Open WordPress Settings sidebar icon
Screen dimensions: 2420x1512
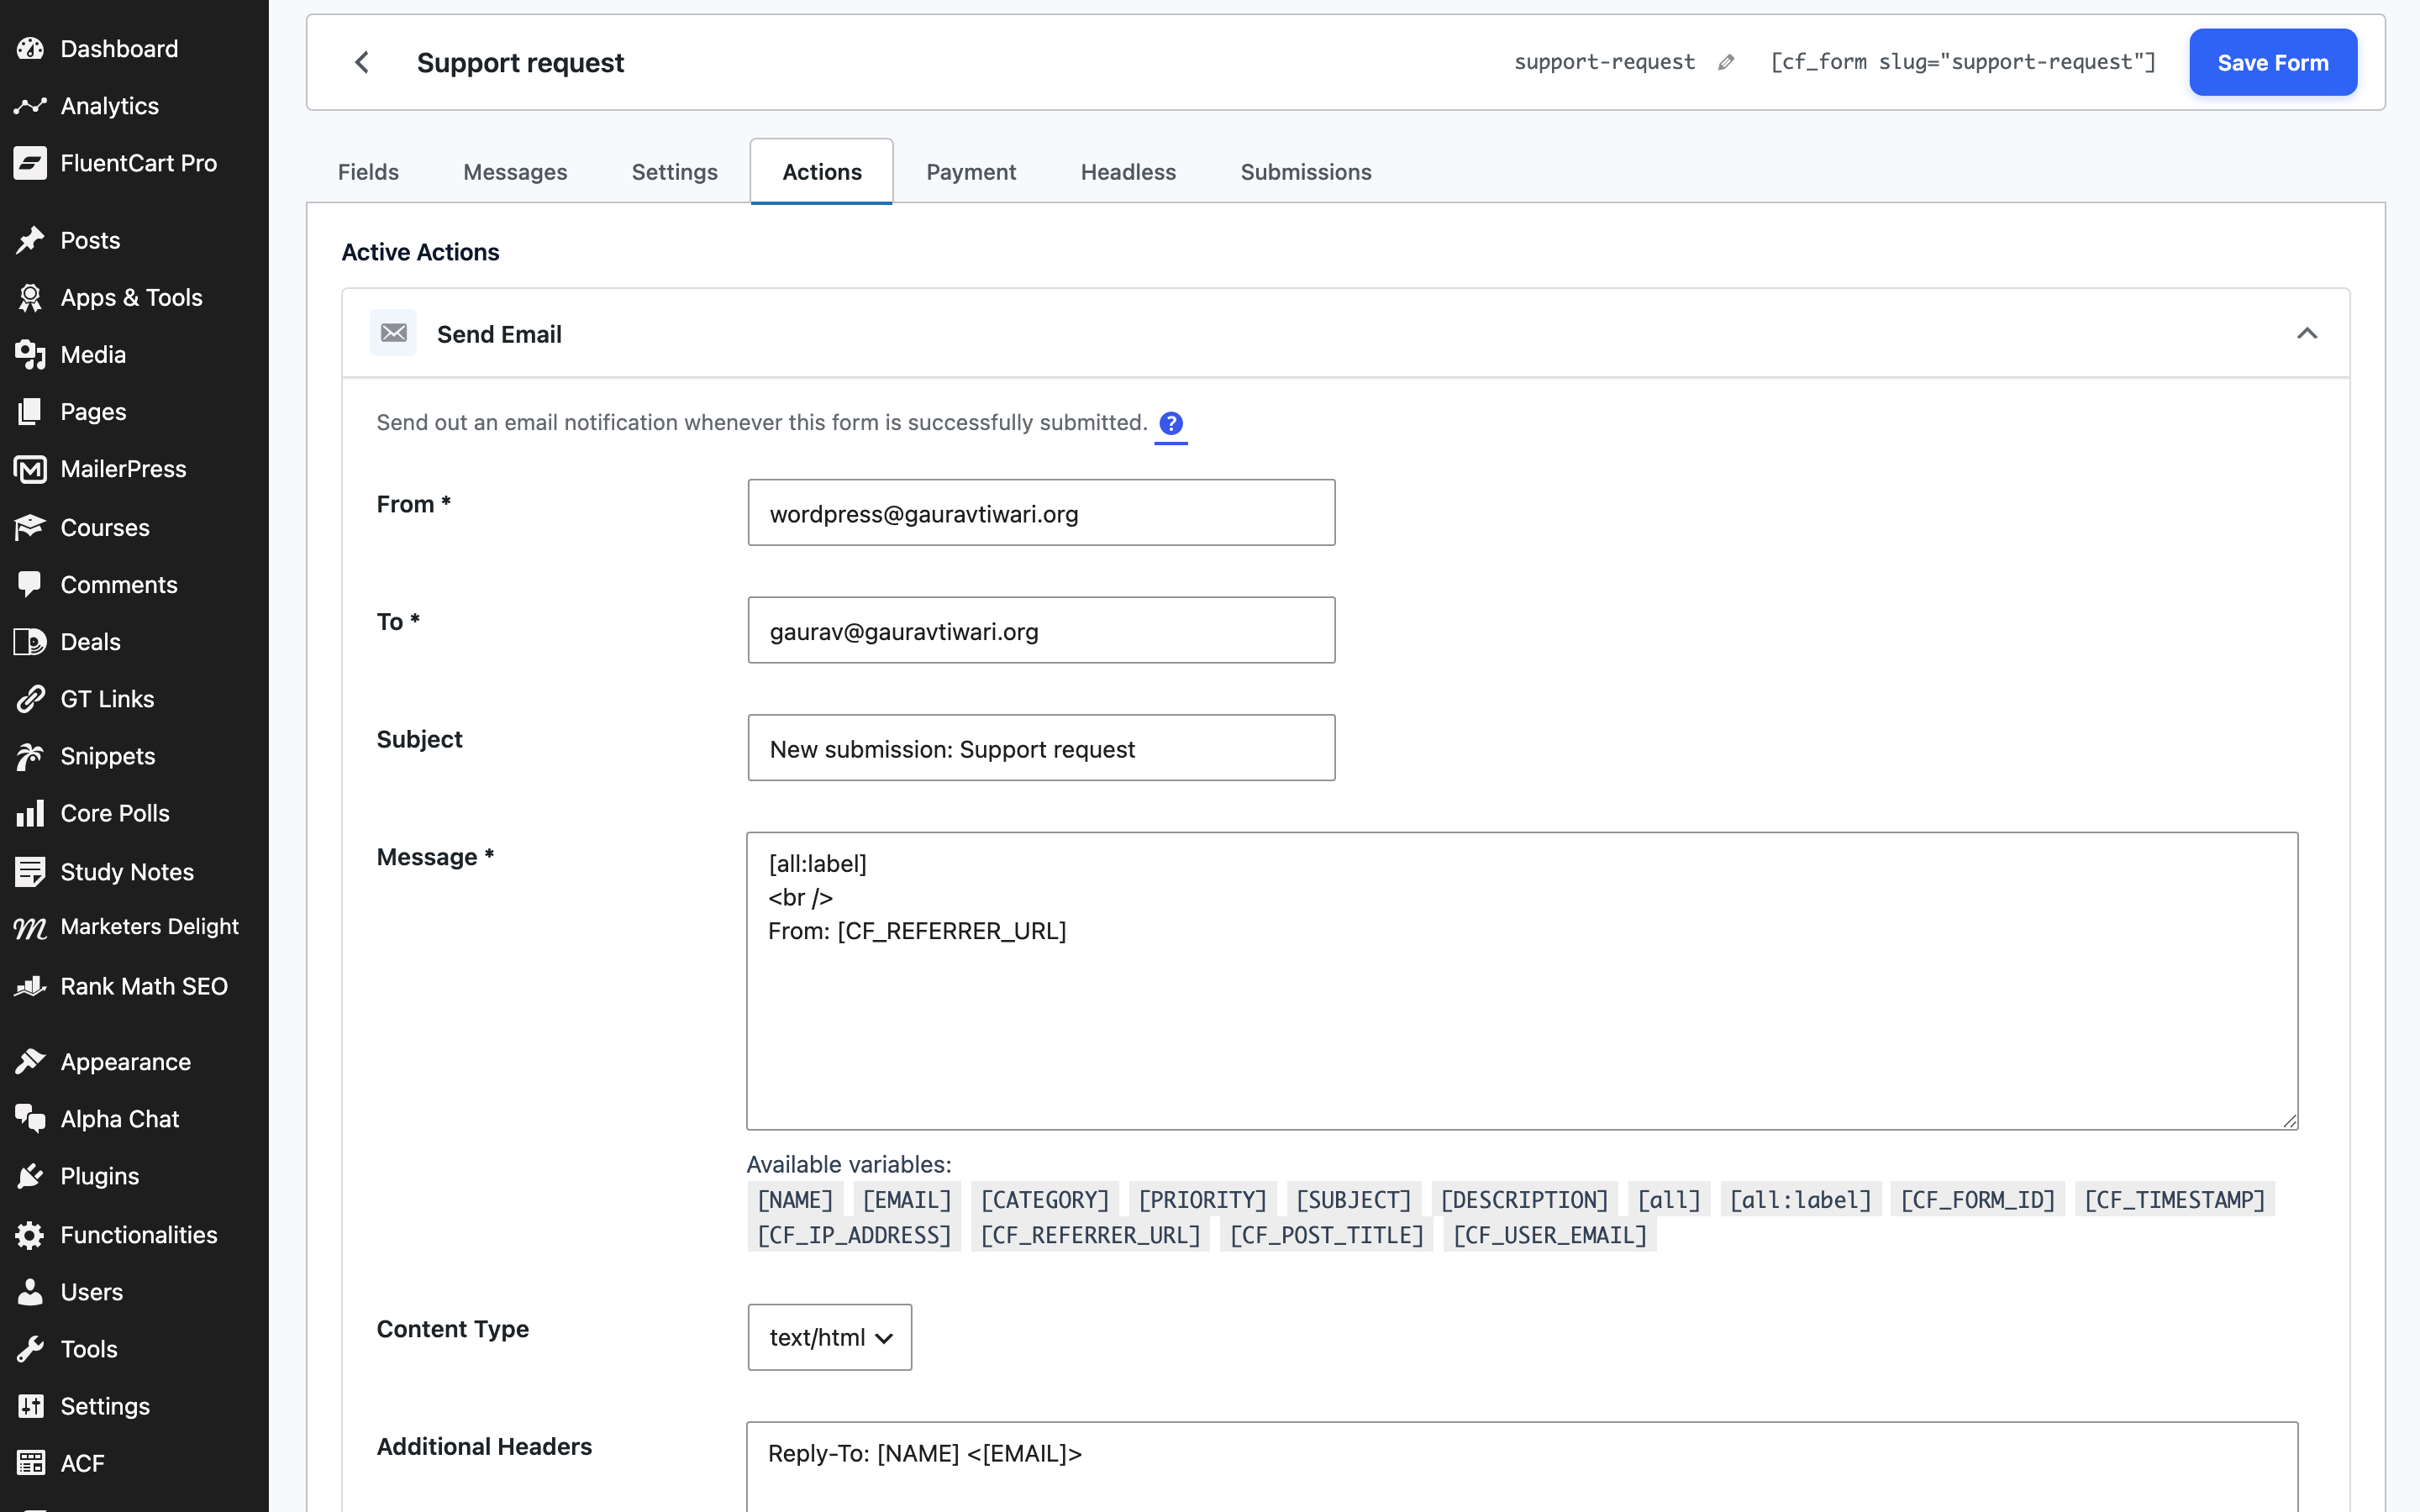(x=30, y=1406)
